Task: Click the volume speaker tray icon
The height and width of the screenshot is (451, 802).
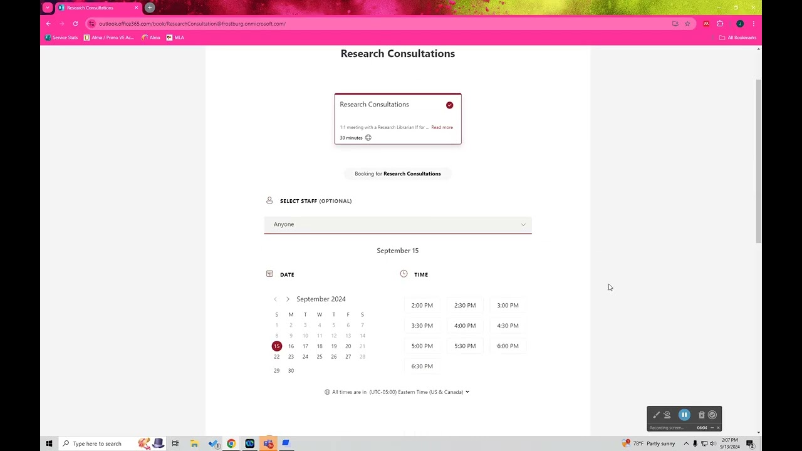Action: click(713, 444)
